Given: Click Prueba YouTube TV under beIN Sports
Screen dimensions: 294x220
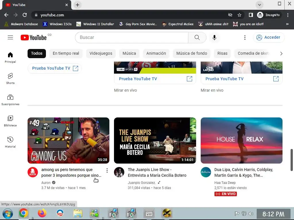Looking at the screenshot, I should pyautogui.click(x=155, y=79).
